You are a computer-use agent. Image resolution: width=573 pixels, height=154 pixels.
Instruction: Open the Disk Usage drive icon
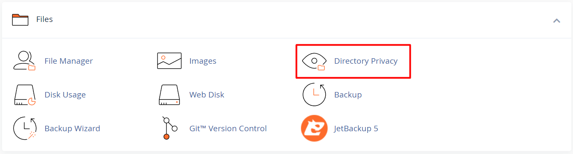pyautogui.click(x=24, y=95)
